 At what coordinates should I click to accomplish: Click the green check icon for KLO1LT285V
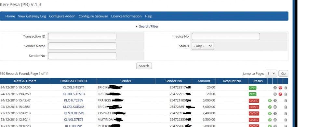point(270,100)
